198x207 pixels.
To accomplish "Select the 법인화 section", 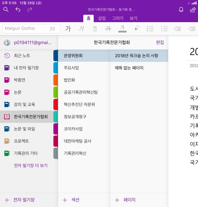I will (84, 80).
